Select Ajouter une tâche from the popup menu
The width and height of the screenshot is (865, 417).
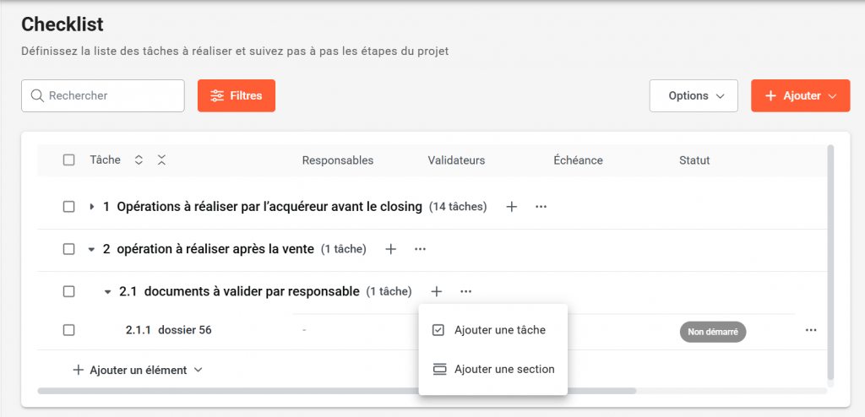[x=499, y=330]
